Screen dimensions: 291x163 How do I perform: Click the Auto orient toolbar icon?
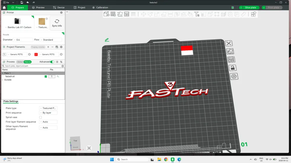coord(120,14)
